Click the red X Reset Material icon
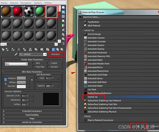The width and height of the screenshot is (159, 132). [19, 49]
